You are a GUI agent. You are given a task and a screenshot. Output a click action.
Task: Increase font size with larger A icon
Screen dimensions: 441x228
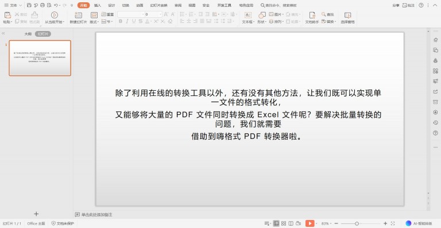pyautogui.click(x=166, y=14)
